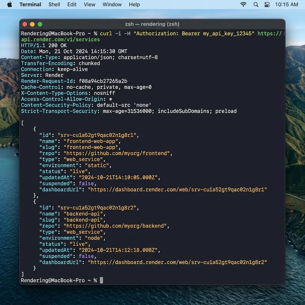Viewport: 305px width, 305px height.
Task: Click the 'curl' command word
Action: tap(106, 33)
